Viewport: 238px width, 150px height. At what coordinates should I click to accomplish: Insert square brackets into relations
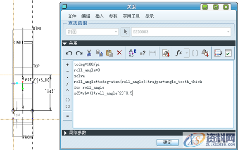pos(67,106)
